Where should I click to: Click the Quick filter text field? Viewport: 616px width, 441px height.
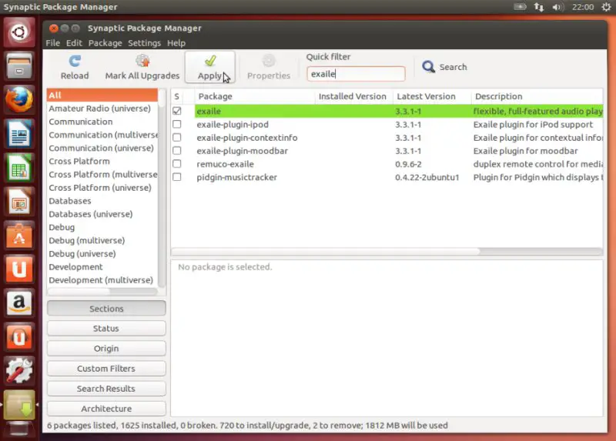click(x=356, y=74)
